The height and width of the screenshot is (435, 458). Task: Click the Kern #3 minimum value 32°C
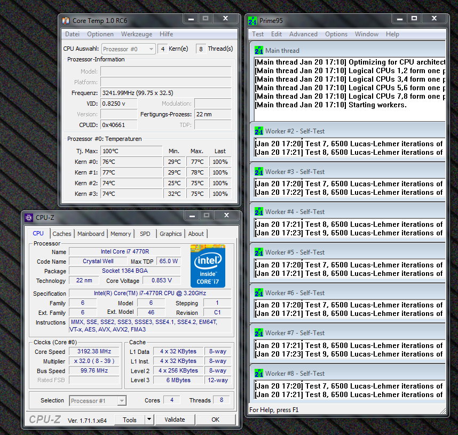tap(175, 194)
